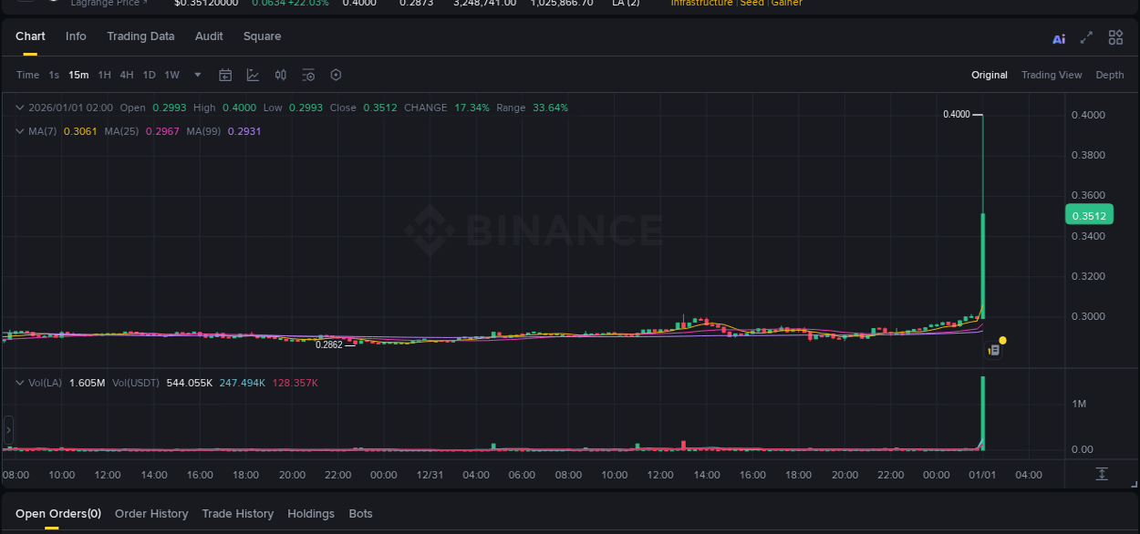Switch to Order History tab

151,514
